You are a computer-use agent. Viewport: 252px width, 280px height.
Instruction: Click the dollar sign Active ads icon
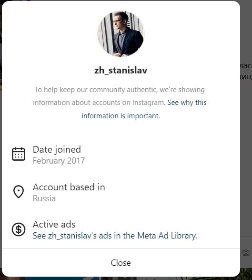[x=19, y=229]
